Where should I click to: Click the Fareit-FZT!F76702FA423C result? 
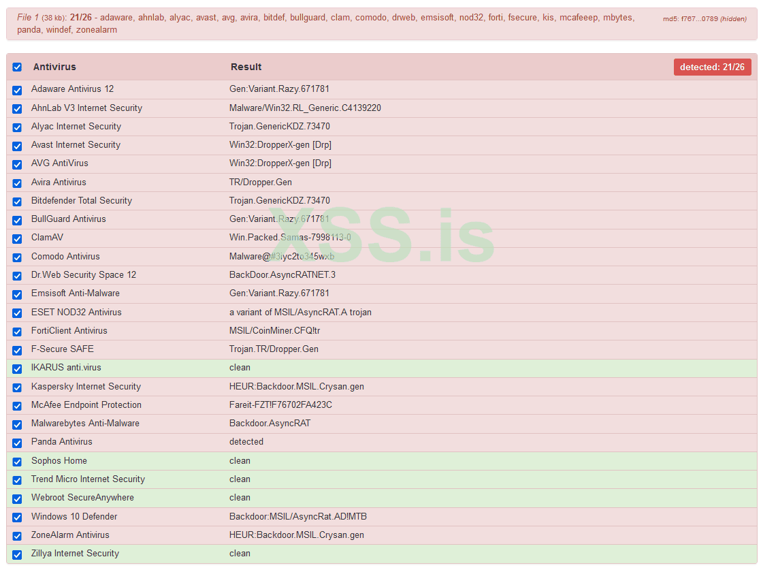280,405
